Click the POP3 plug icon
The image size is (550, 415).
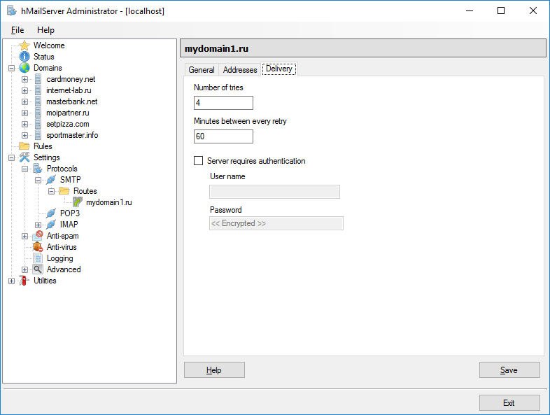51,213
